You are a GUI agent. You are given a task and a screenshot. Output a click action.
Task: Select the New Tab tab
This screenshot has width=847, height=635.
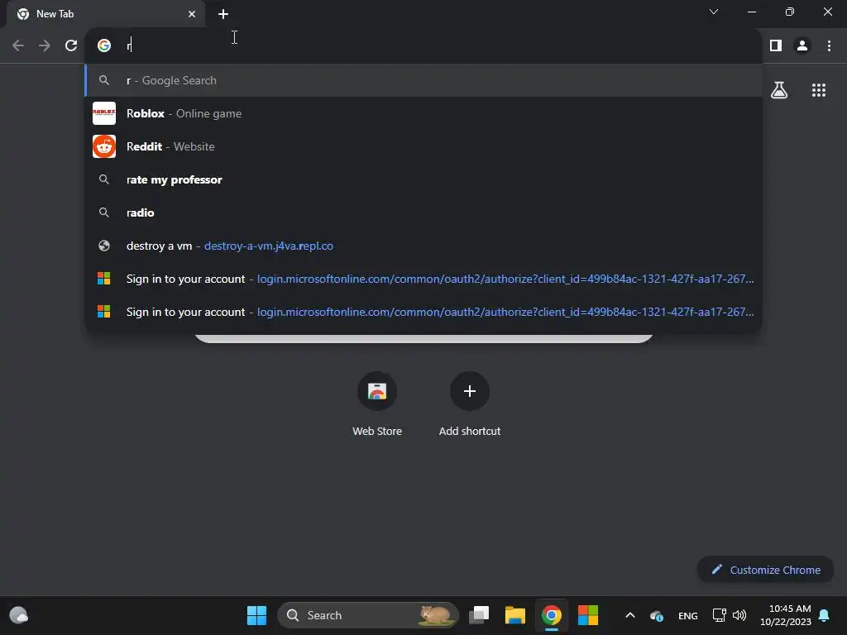click(106, 14)
